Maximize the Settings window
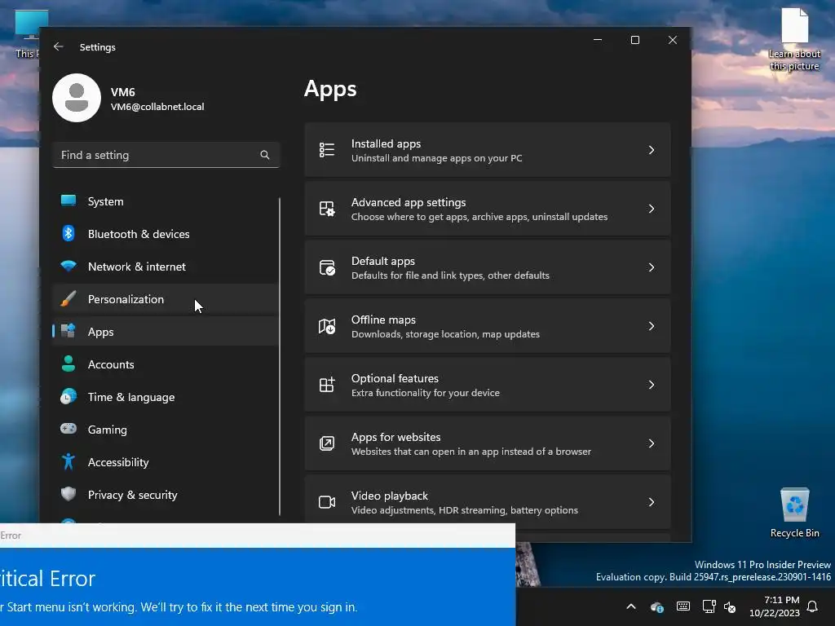This screenshot has height=626, width=835. pyautogui.click(x=634, y=40)
